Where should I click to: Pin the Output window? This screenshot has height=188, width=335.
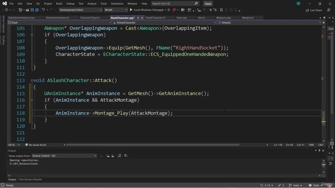(x=319, y=150)
